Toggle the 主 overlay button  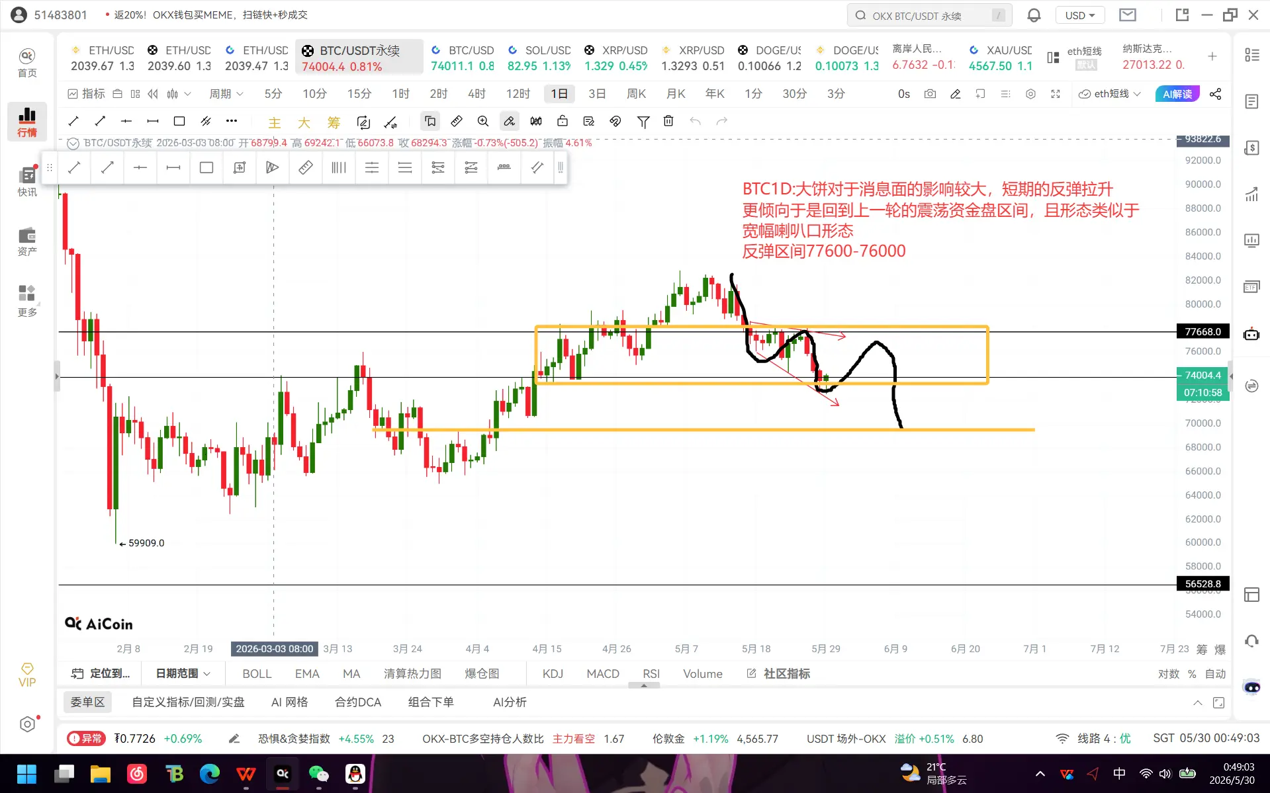pyautogui.click(x=275, y=122)
